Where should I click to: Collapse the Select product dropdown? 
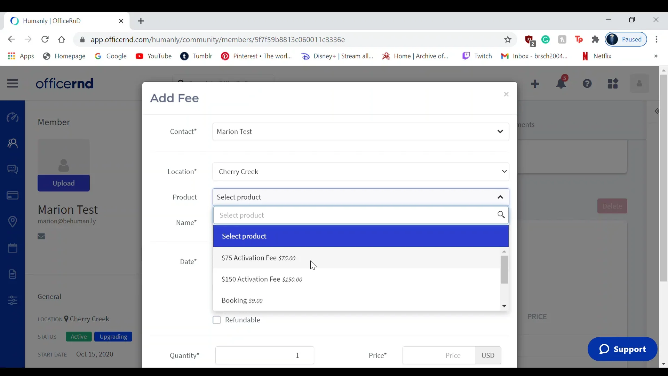[500, 197]
